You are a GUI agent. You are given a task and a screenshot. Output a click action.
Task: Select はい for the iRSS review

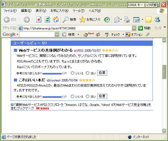point(87,73)
